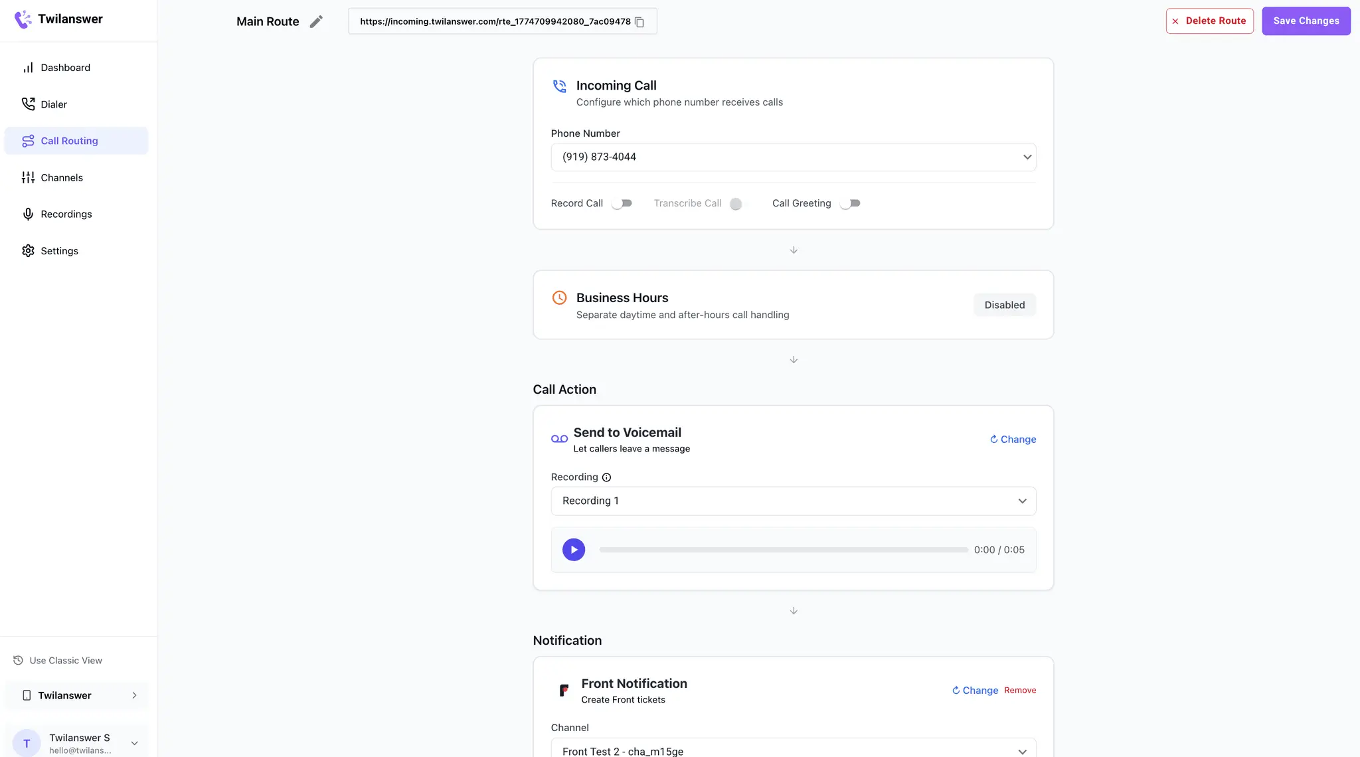
Task: Open the Dialer page
Action: 76,104
